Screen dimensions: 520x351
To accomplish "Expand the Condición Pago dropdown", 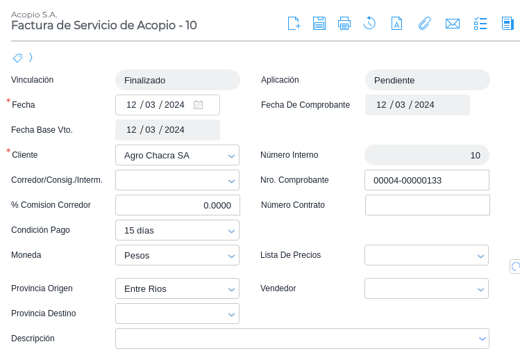I will click(177, 230).
